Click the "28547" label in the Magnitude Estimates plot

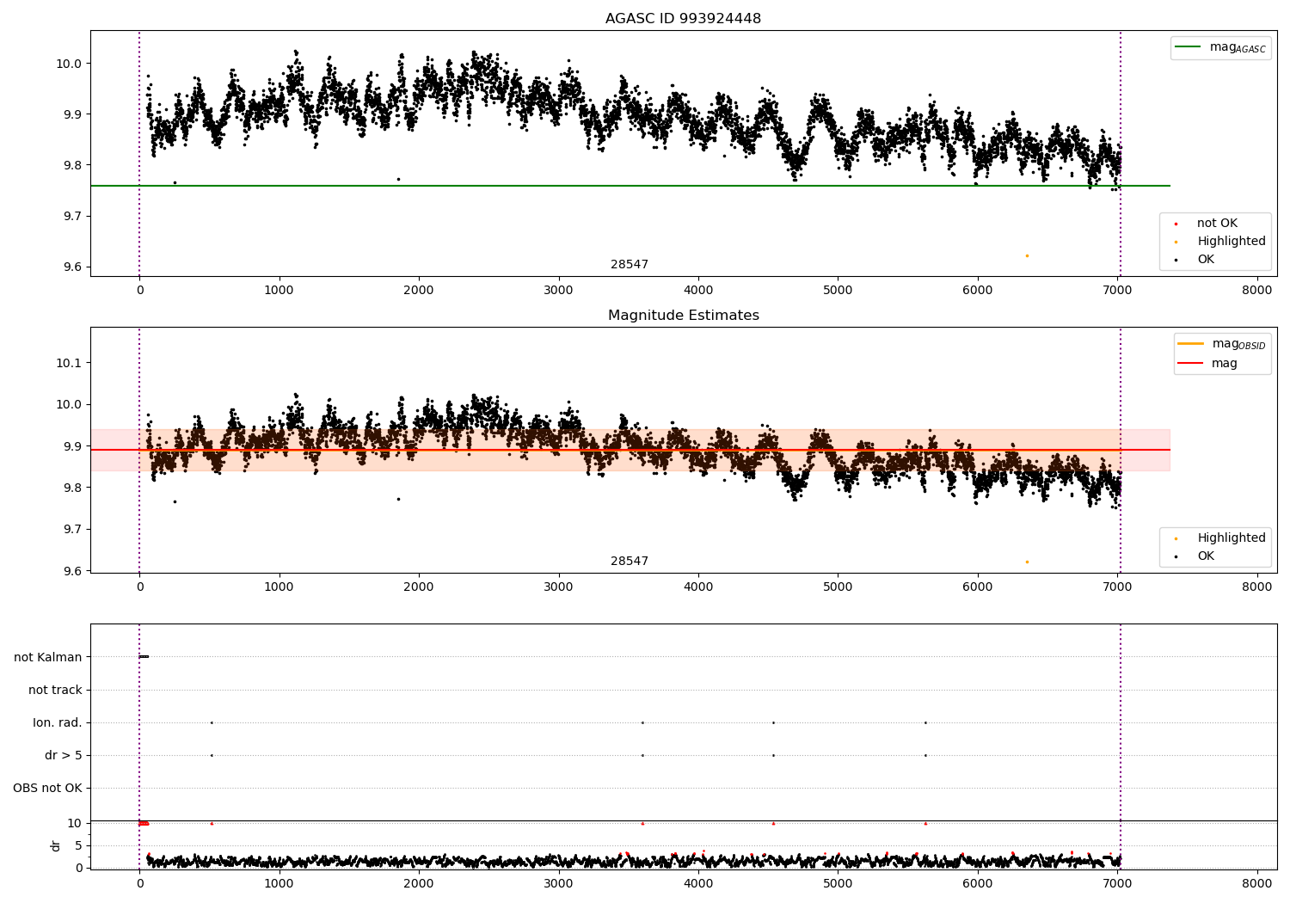pos(630,561)
